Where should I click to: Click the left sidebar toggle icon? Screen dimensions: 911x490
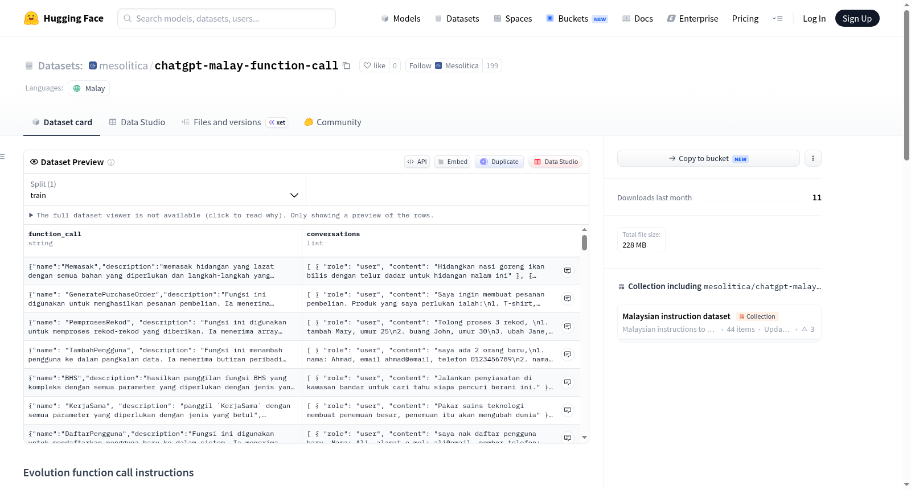(3, 157)
